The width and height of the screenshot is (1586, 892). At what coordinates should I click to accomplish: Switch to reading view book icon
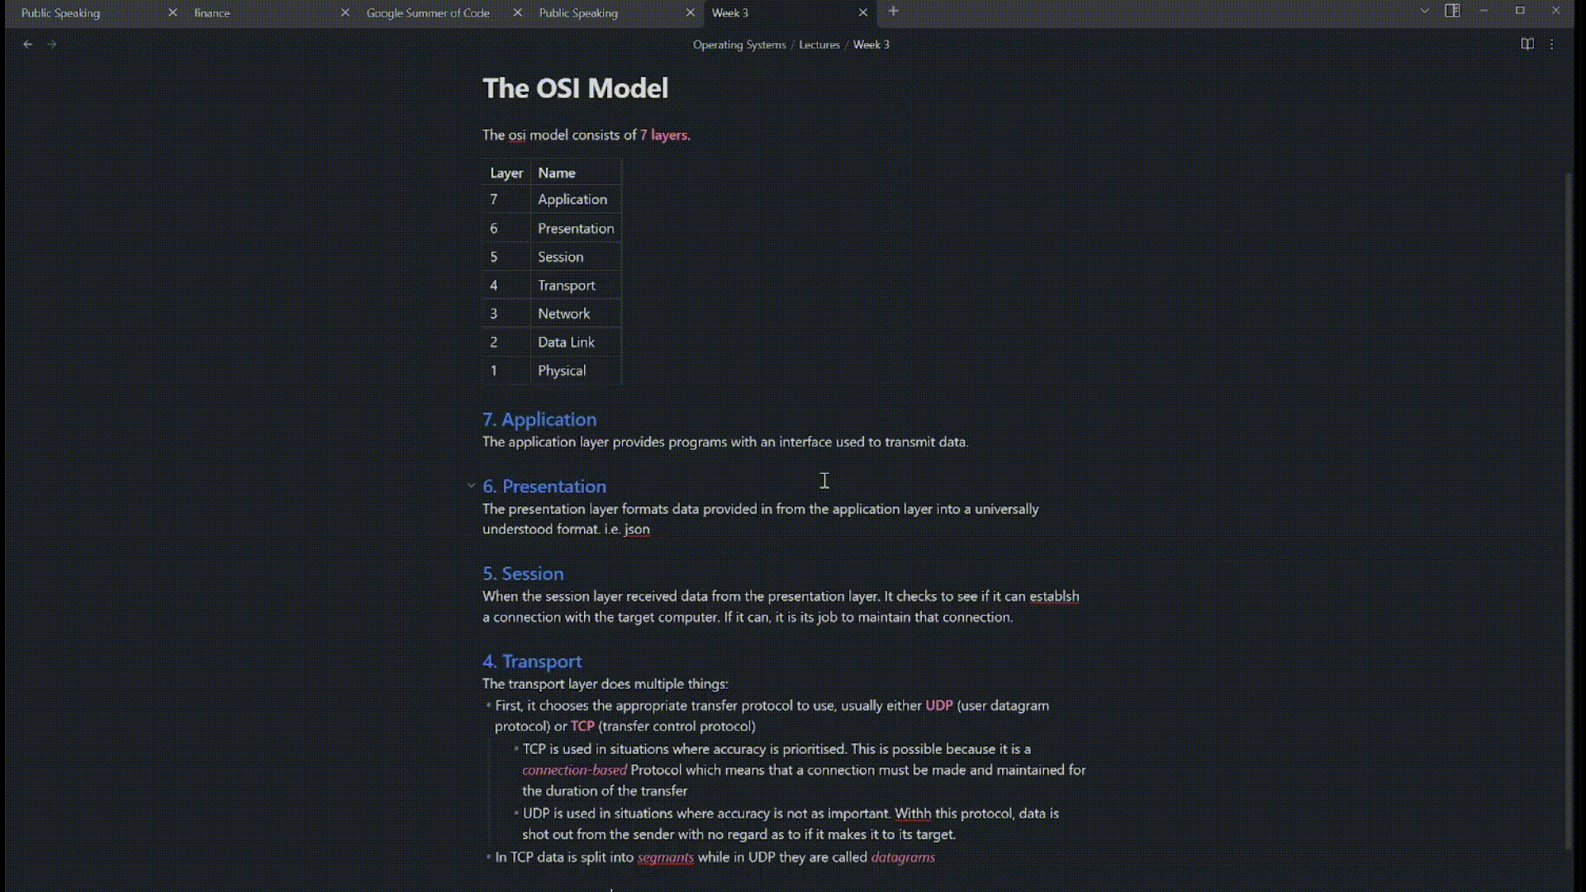tap(1527, 45)
